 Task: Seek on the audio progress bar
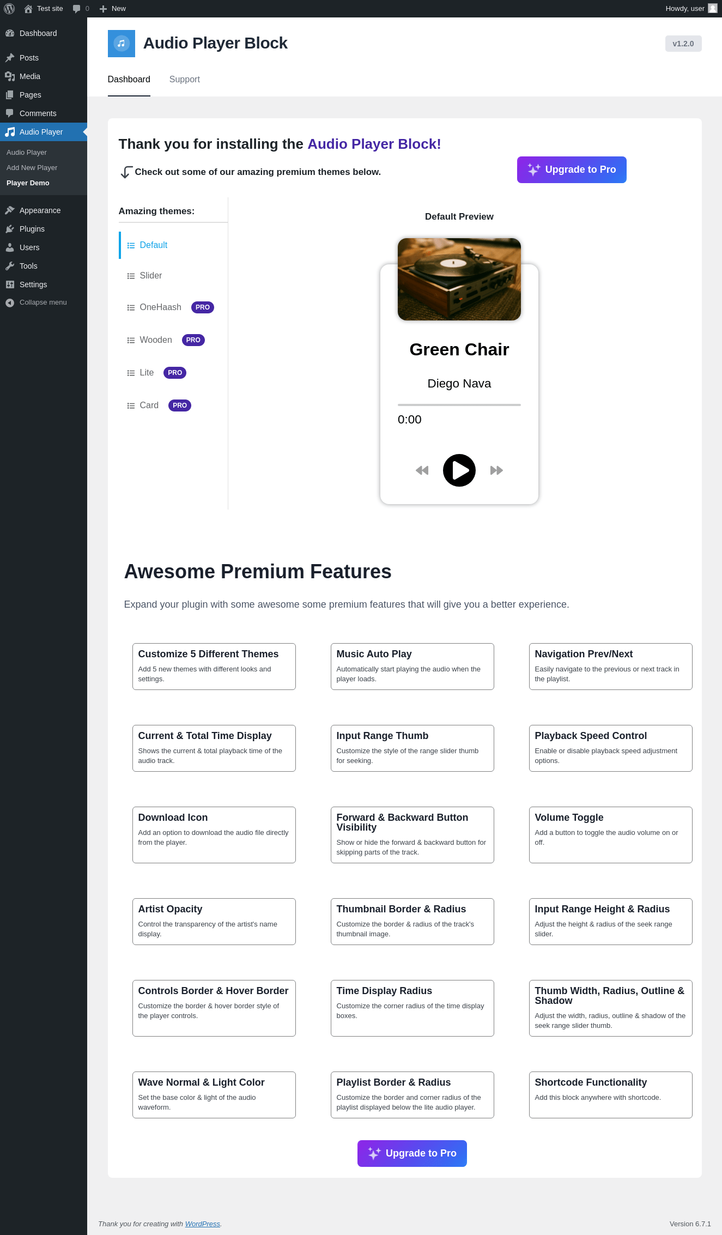coord(459,405)
